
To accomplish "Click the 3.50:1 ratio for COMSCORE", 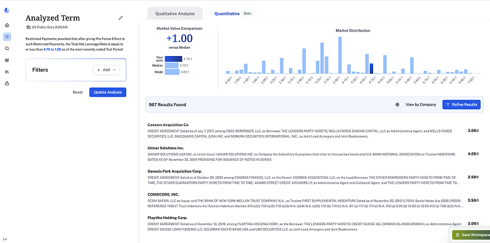I will tap(473, 200).
